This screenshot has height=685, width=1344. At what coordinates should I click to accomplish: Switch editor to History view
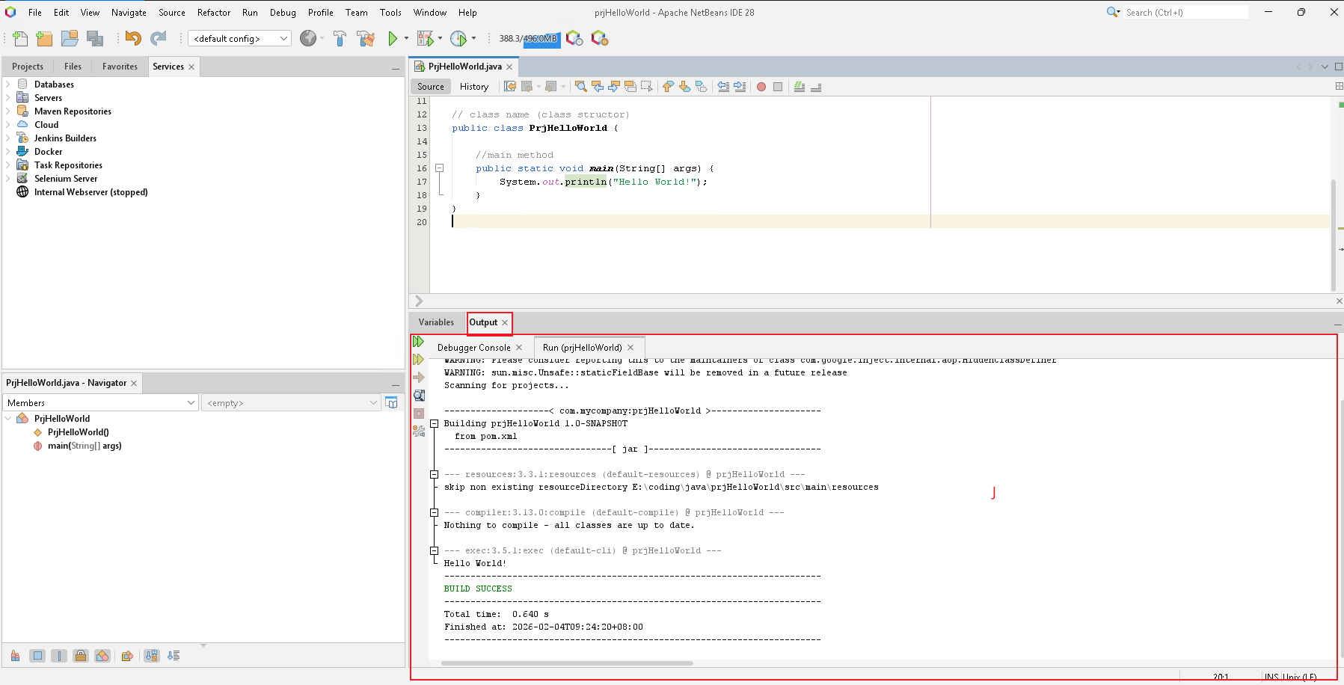(x=474, y=87)
